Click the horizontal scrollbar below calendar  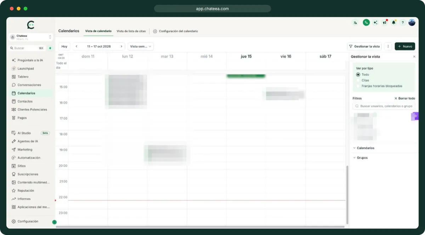pos(200,227)
